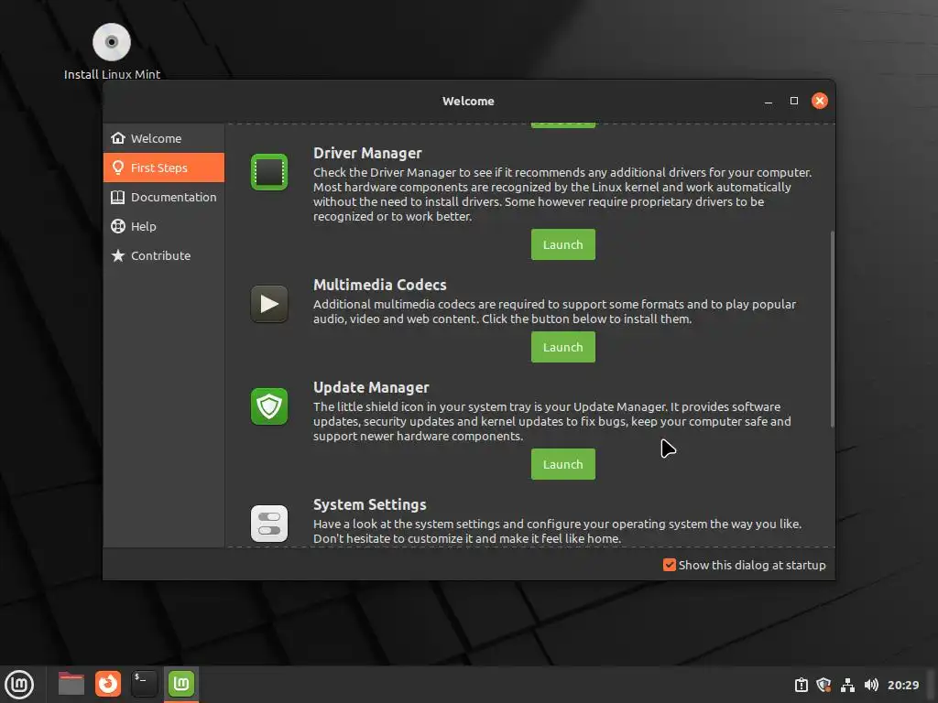938x703 pixels.
Task: Click the home icon beside Welcome
Action: tap(118, 138)
